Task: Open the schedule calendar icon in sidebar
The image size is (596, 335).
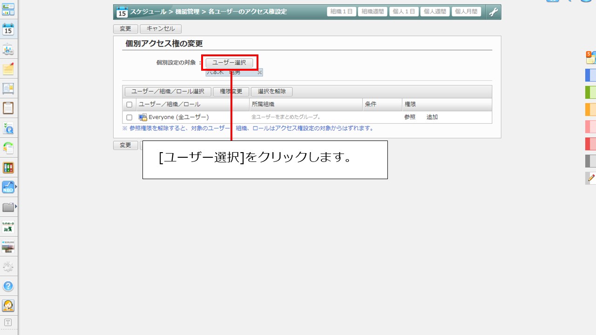Action: pyautogui.click(x=8, y=30)
